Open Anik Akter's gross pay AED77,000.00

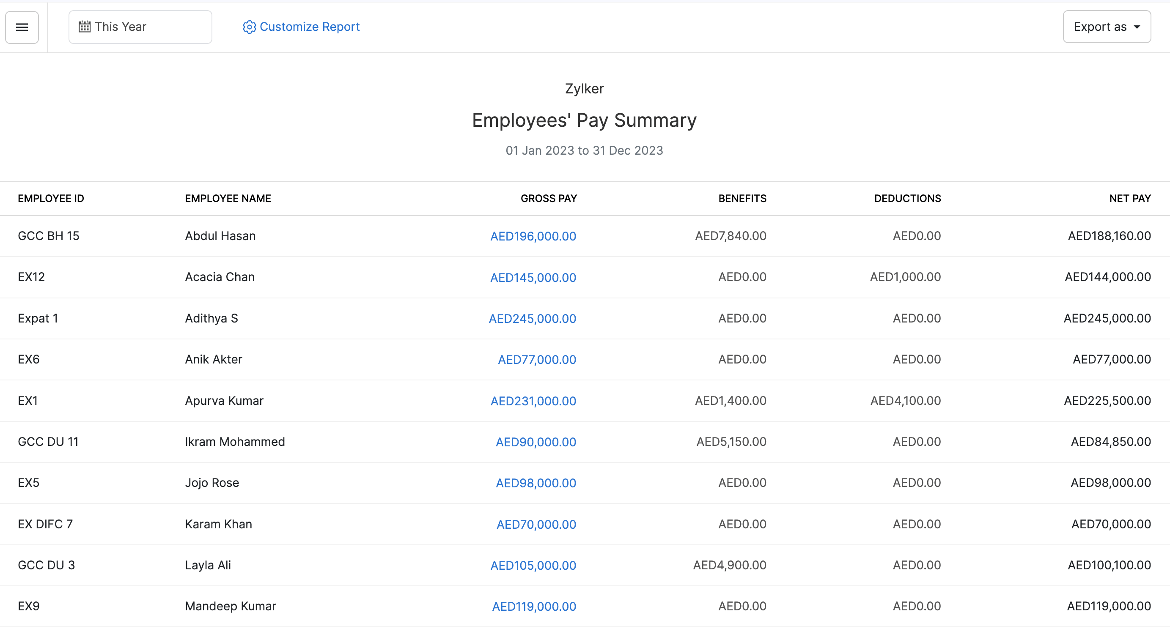click(x=536, y=359)
